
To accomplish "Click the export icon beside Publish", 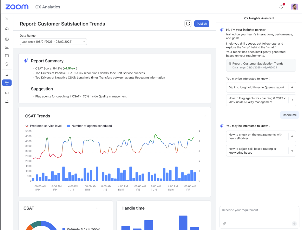I will click(188, 24).
